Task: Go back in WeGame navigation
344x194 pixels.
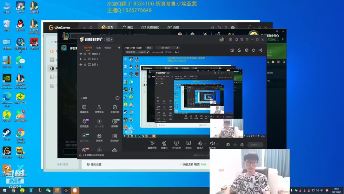Action: pyautogui.click(x=84, y=28)
